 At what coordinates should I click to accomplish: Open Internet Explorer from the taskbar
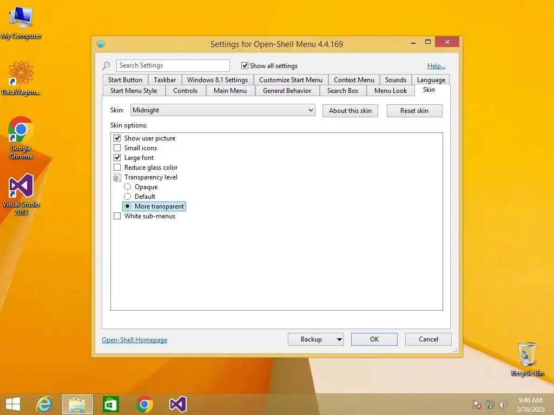[x=44, y=404]
